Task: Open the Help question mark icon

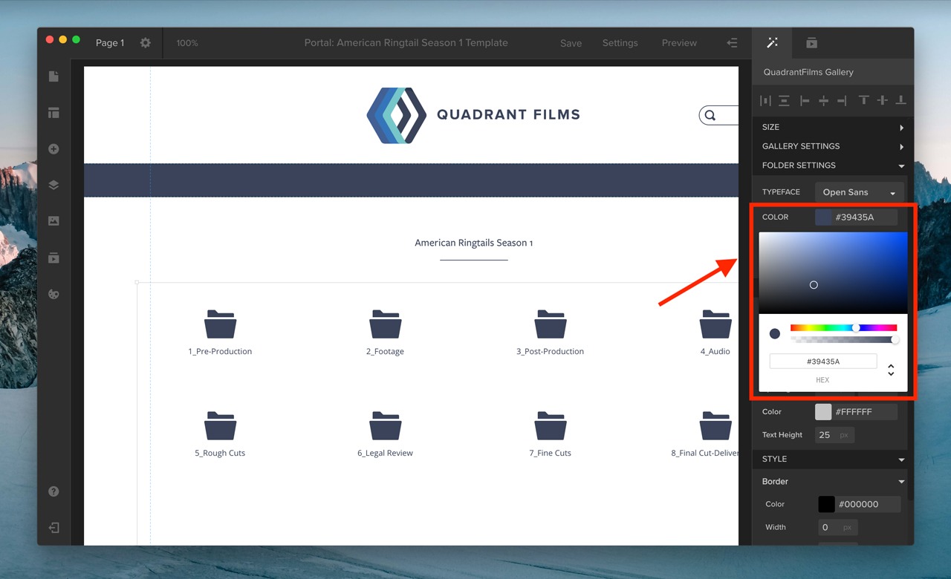Action: coord(53,491)
